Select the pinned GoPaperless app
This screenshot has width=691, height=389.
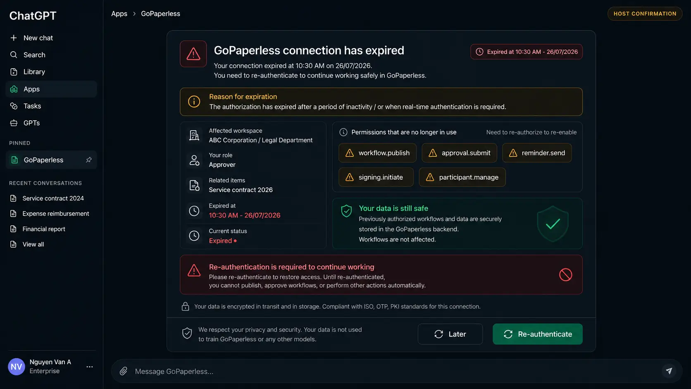51,160
